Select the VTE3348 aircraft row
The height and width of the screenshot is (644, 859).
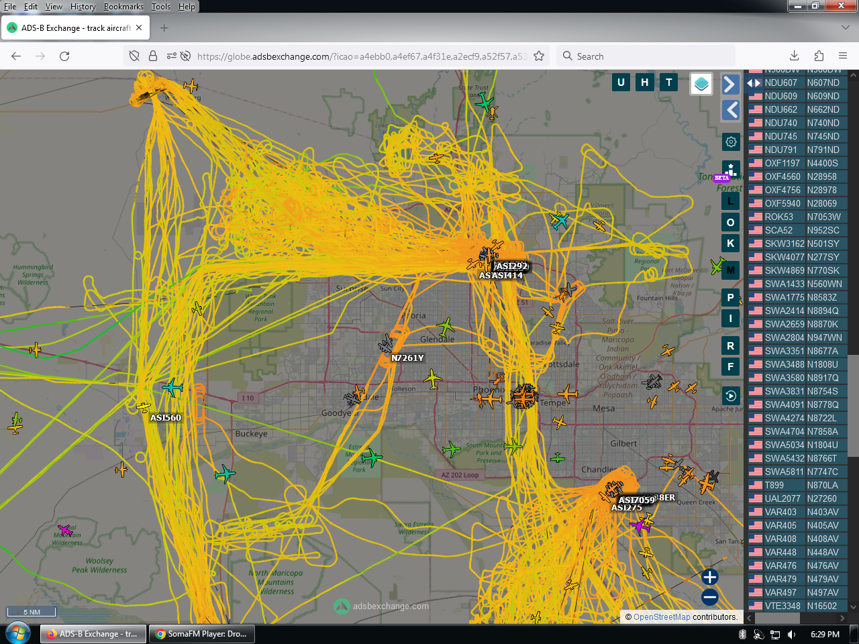pyautogui.click(x=797, y=606)
